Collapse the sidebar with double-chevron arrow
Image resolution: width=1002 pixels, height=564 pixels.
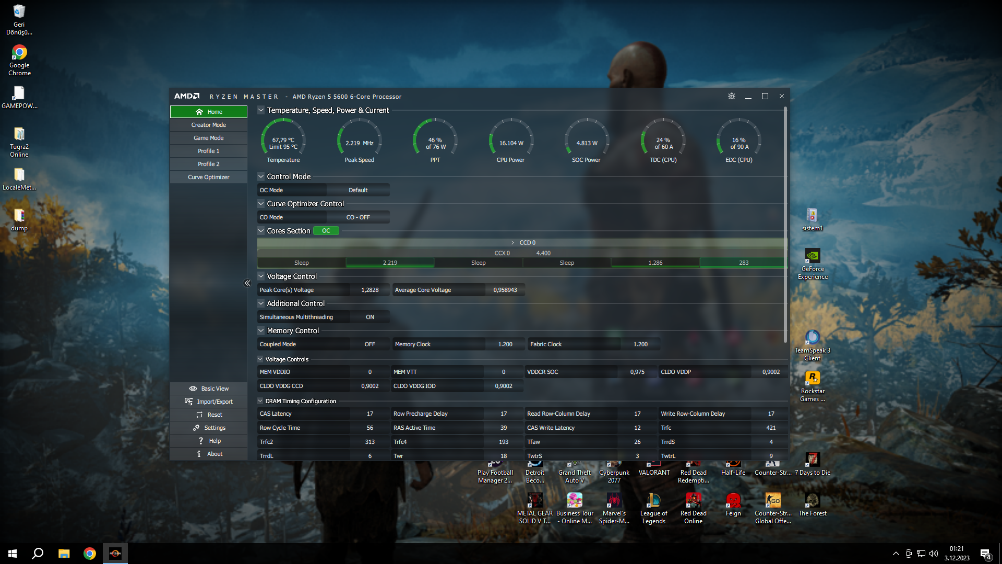point(247,283)
